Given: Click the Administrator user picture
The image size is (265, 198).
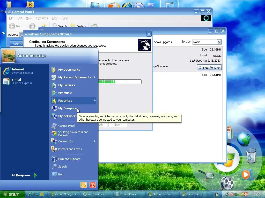Looking at the screenshot, I should tap(9, 56).
